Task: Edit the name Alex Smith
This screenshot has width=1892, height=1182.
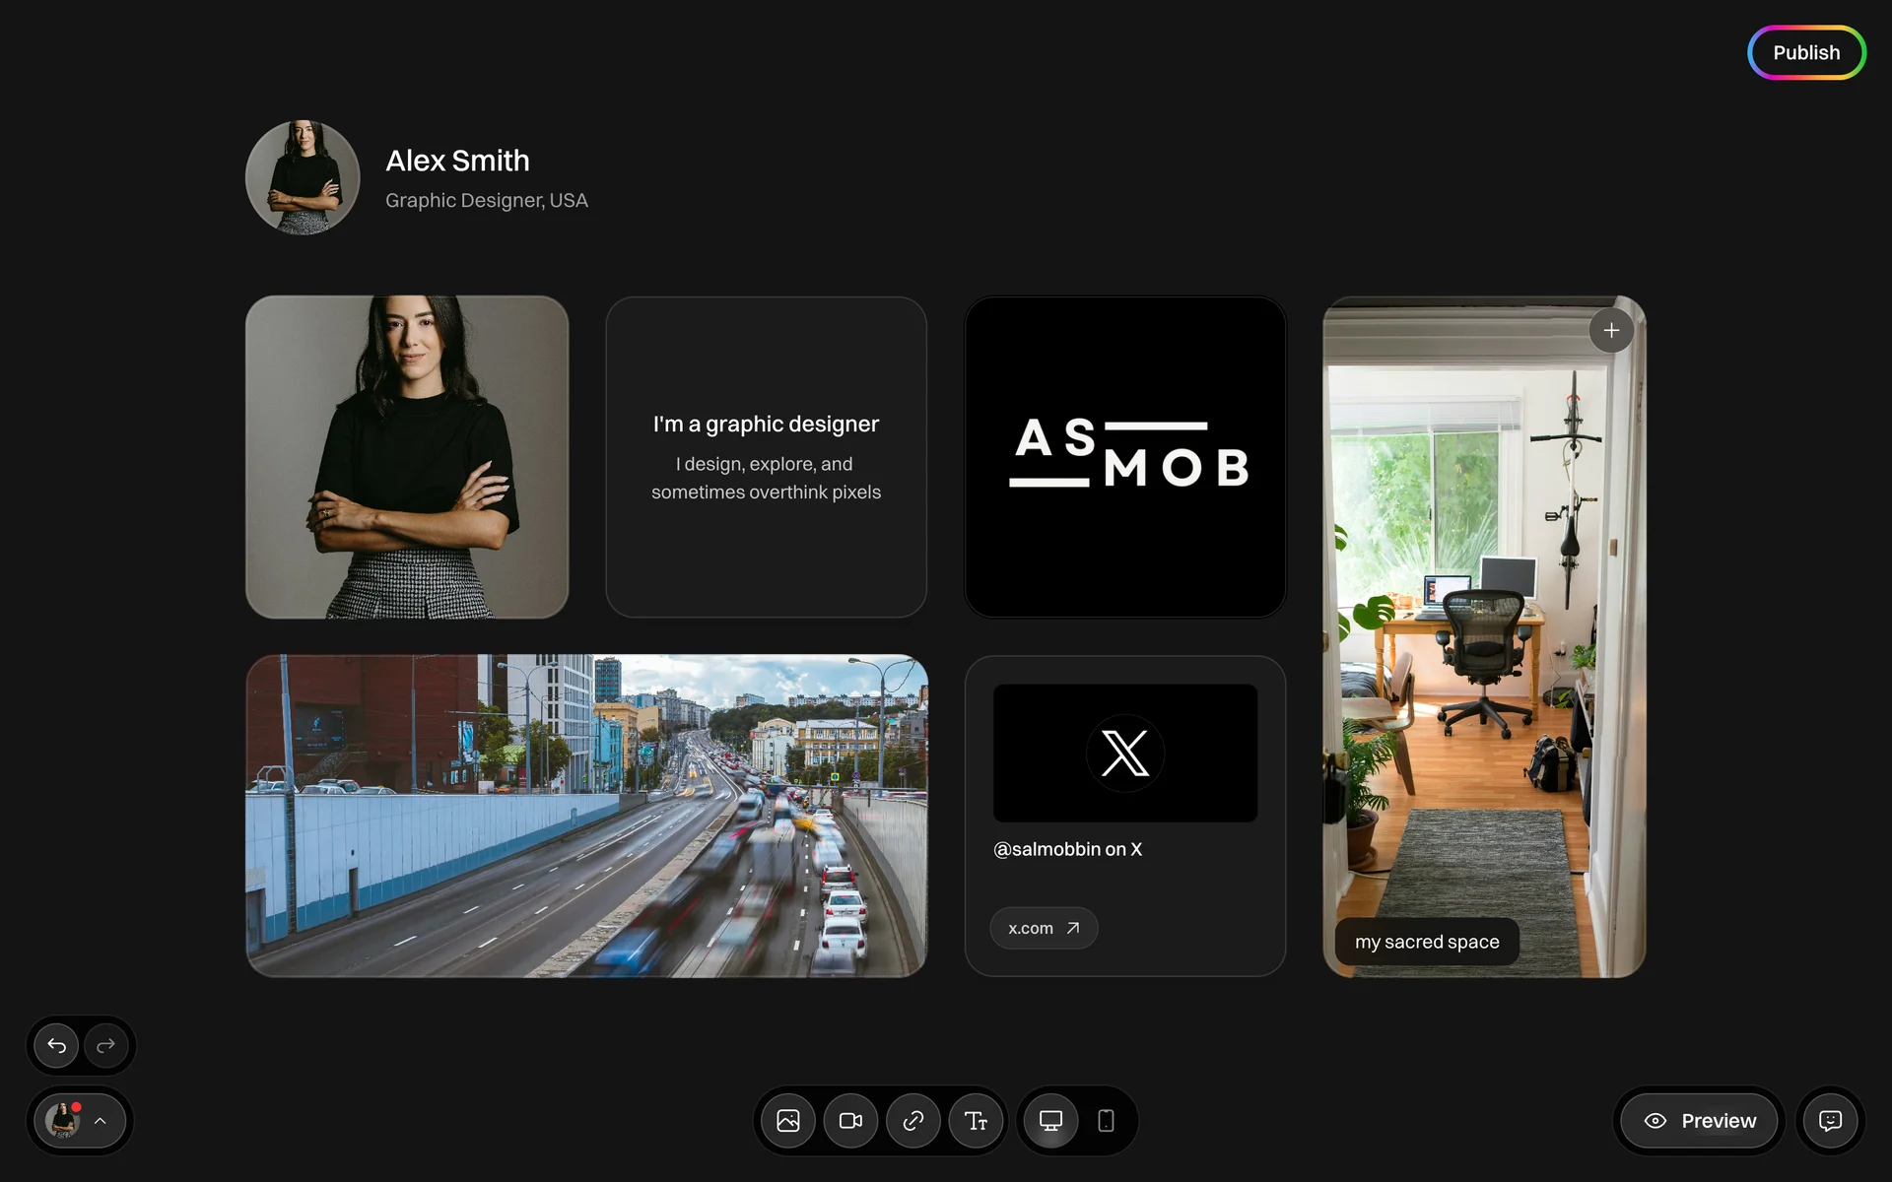Action: pyautogui.click(x=457, y=161)
